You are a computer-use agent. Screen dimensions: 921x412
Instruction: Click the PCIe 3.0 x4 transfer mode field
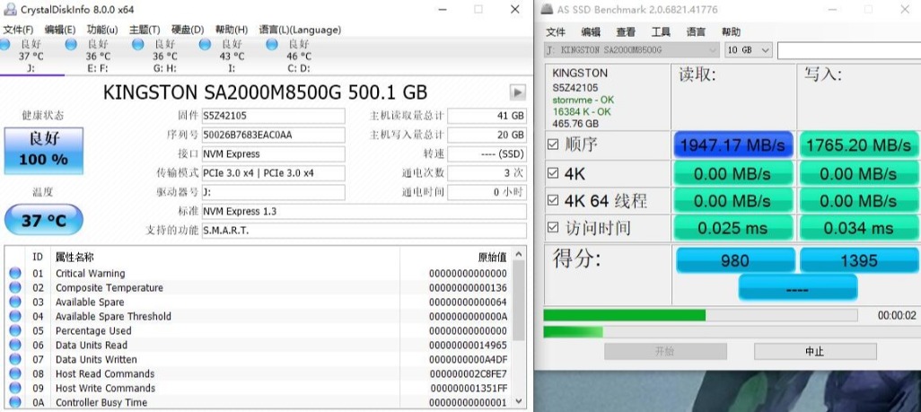[x=273, y=173]
